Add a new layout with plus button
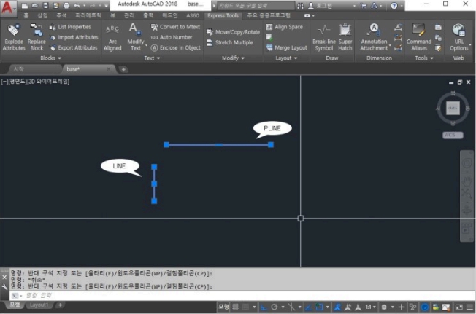Viewport: 476px width, 314px height. tap(60, 305)
